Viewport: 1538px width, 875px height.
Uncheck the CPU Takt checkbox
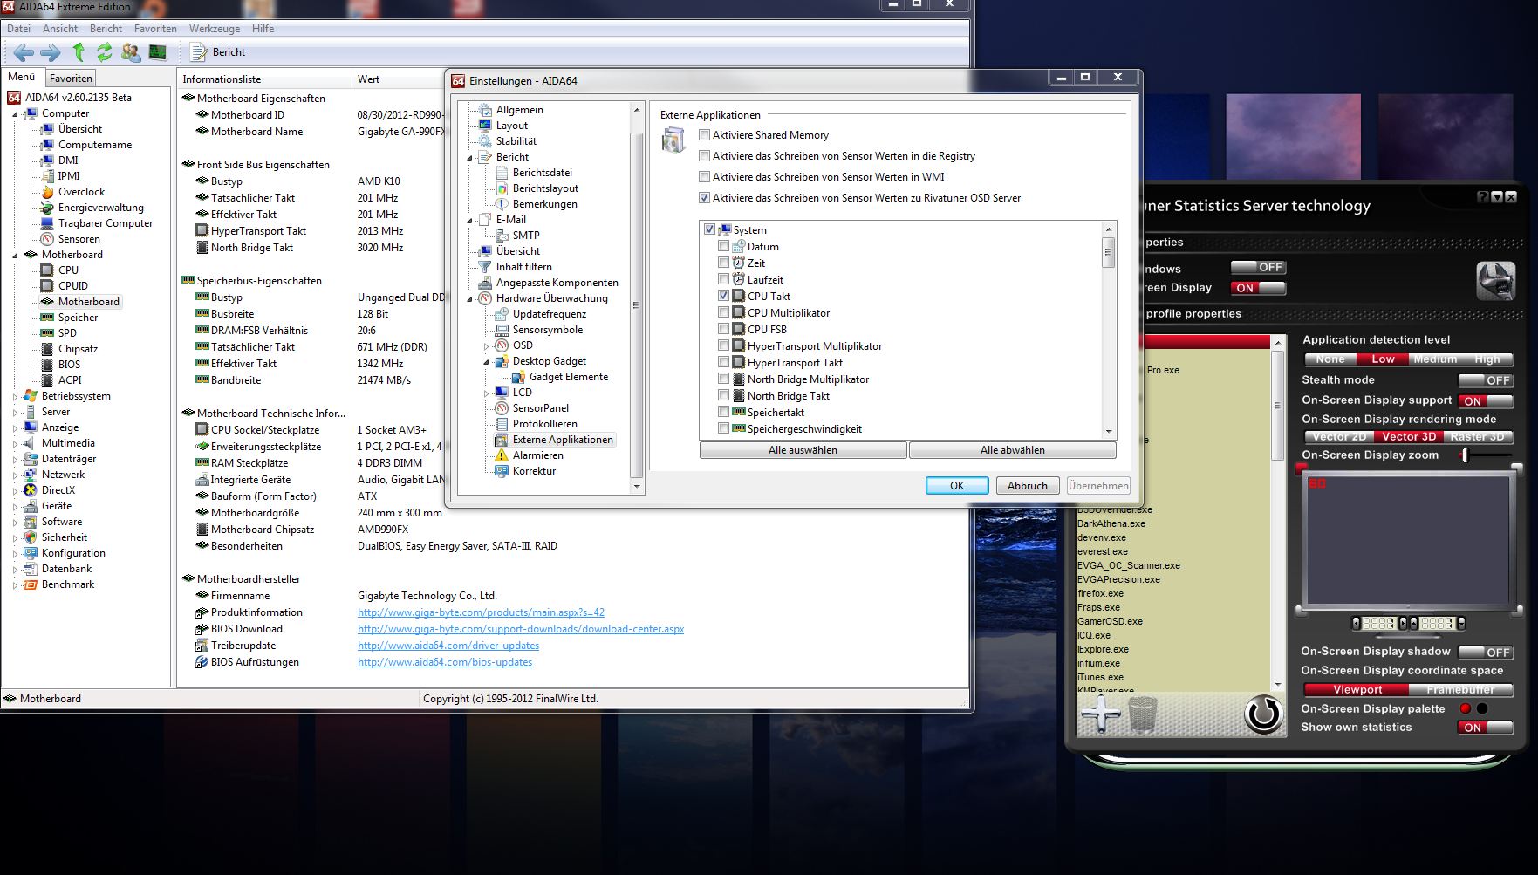tap(723, 296)
